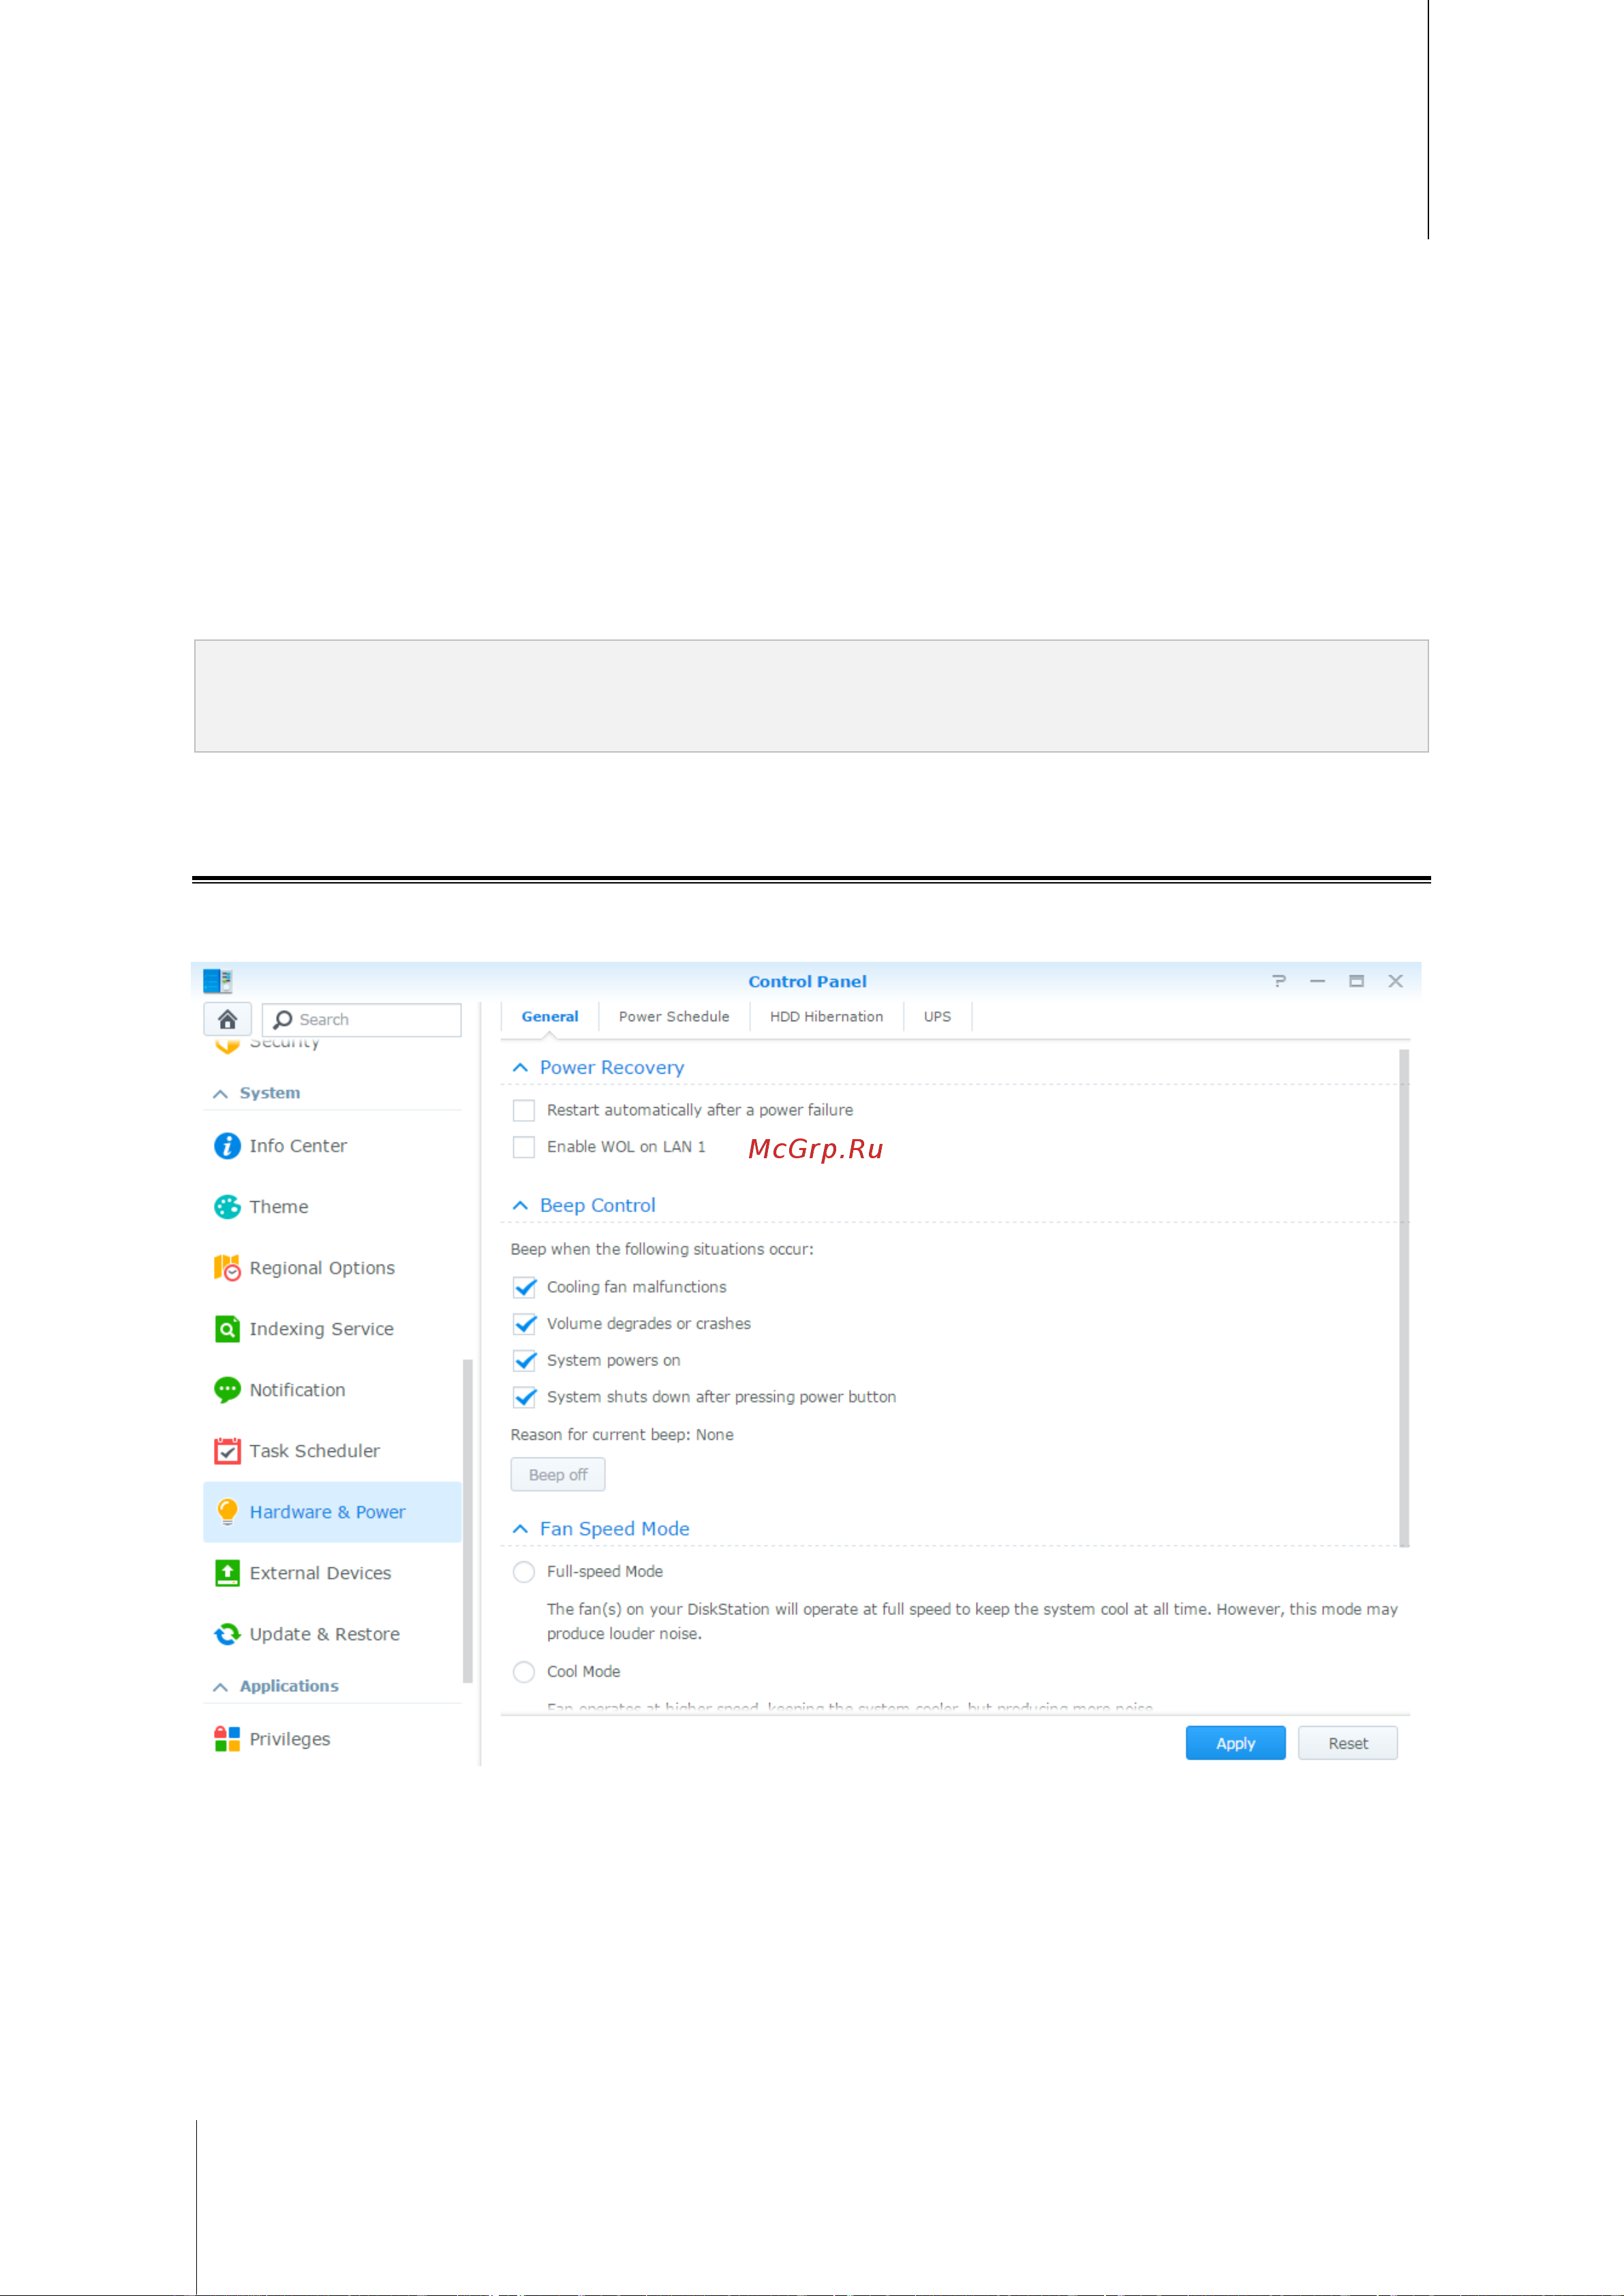This screenshot has height=2296, width=1624.
Task: Click the Apply button
Action: 1235,1742
